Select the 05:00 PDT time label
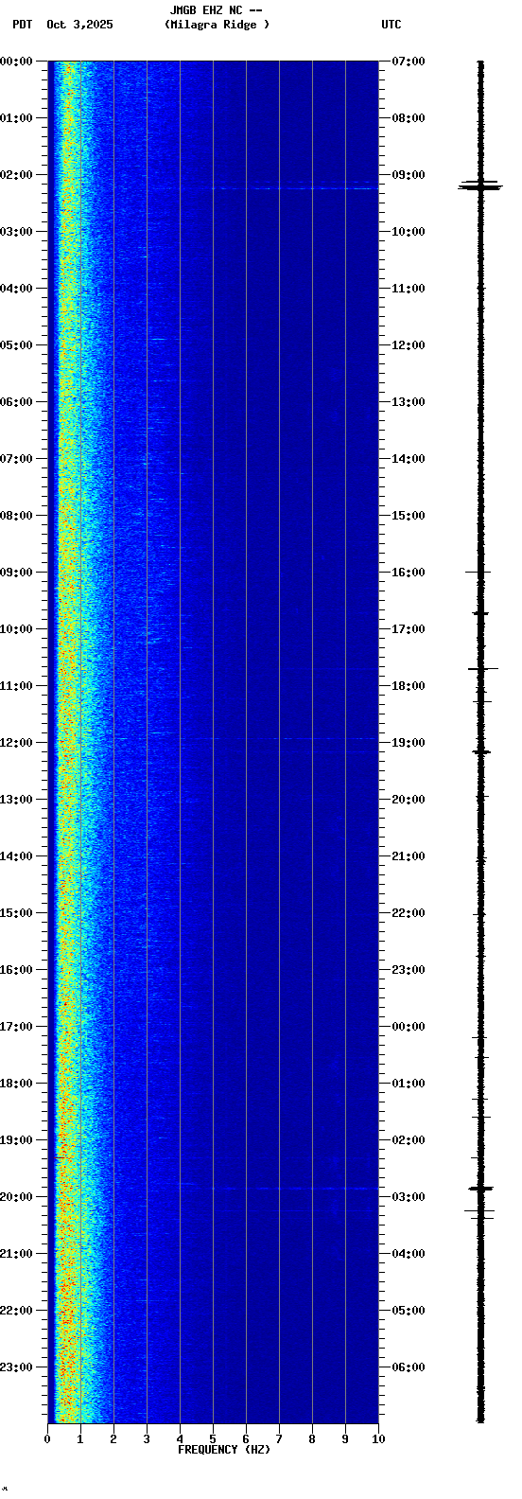 [x=16, y=345]
